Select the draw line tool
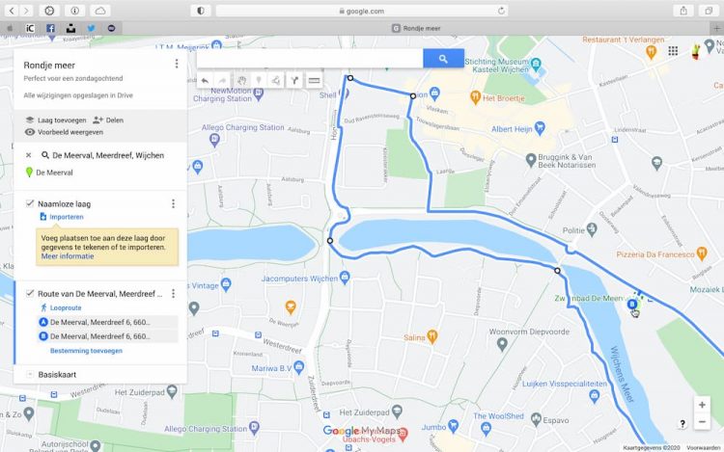This screenshot has width=724, height=452. (276, 81)
